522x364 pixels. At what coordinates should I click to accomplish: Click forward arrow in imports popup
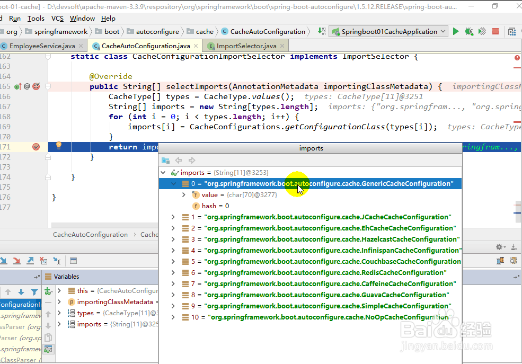click(192, 161)
